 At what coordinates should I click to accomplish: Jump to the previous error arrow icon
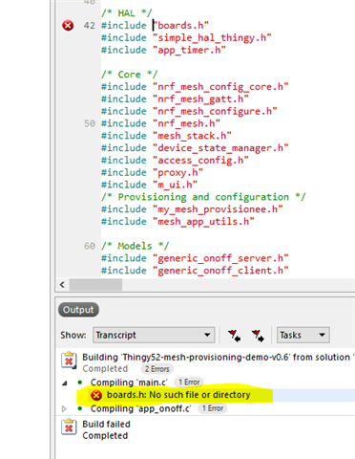(x=234, y=336)
